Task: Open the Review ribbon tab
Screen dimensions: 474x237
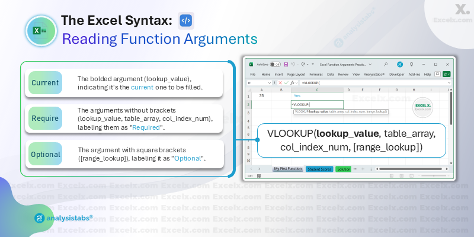Action: (x=343, y=74)
